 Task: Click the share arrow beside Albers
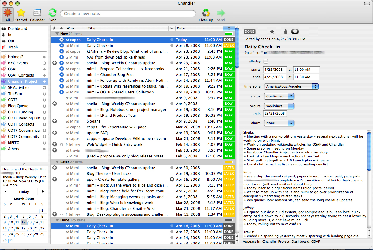coord(44,149)
